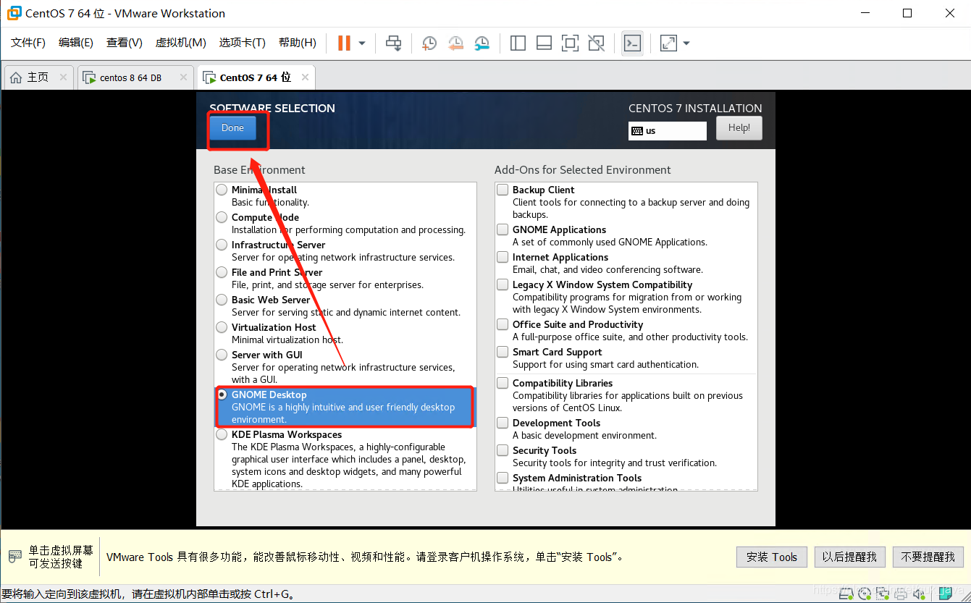Open snapshot manager wrench-clock icon
Image resolution: width=971 pixels, height=603 pixels.
[x=482, y=43]
